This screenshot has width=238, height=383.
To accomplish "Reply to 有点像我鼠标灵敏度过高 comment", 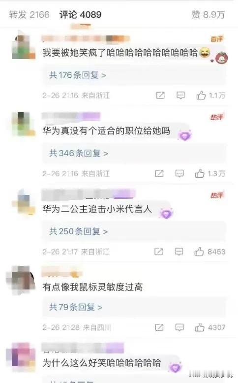I will click(179, 327).
